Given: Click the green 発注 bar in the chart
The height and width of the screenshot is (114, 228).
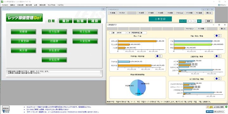Looking at the screenshot, I should (x=193, y=45).
